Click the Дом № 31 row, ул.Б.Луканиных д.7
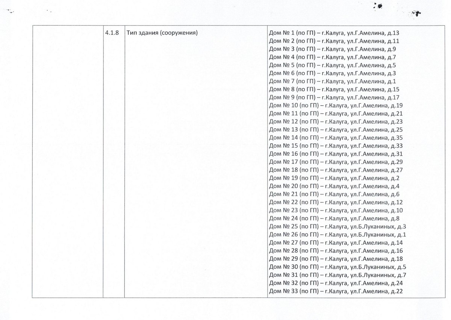451x320 pixels. (338, 275)
